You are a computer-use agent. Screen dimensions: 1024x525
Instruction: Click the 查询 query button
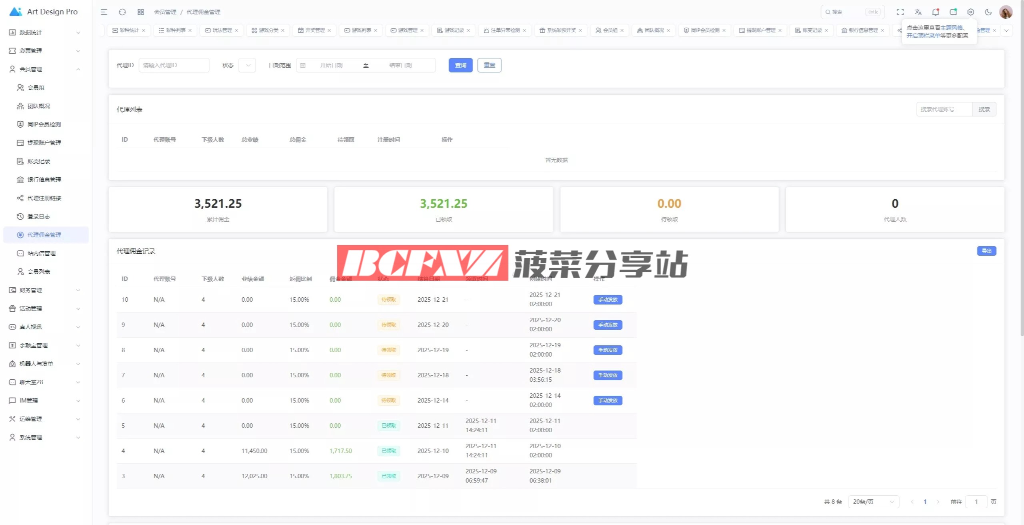click(460, 65)
